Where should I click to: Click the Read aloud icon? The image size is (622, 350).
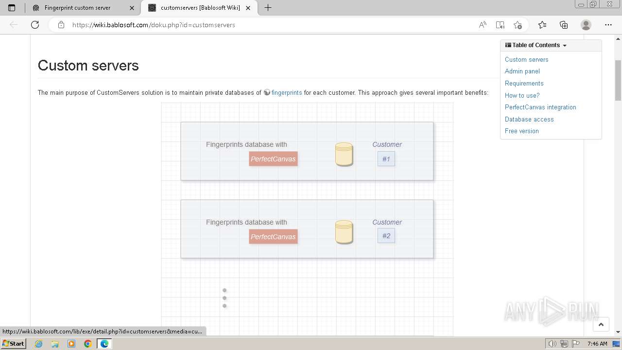pos(483,25)
